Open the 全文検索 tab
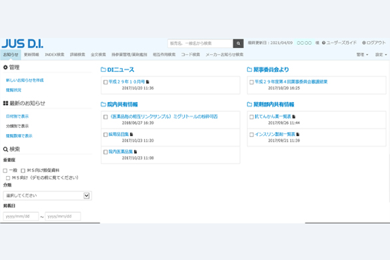The height and width of the screenshot is (260, 390). click(98, 55)
